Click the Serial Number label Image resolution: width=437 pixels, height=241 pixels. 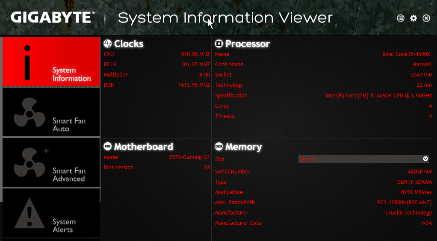(x=233, y=172)
